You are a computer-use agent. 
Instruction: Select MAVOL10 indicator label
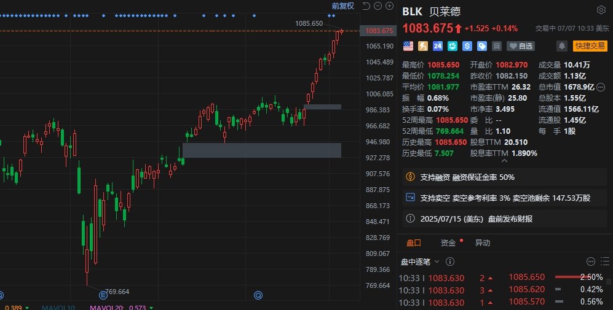pyautogui.click(x=58, y=308)
